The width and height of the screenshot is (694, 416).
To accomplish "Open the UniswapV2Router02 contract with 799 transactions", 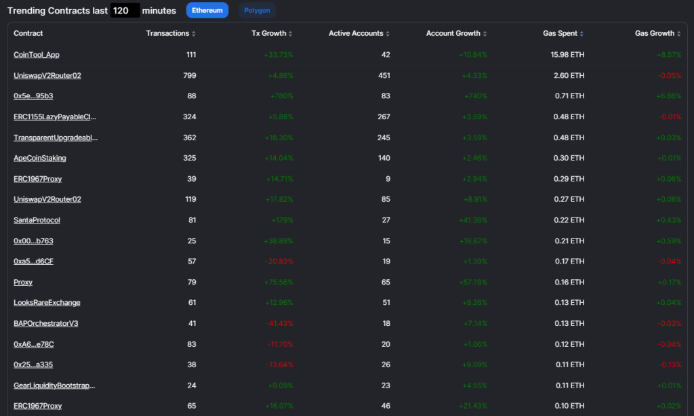I will point(47,76).
